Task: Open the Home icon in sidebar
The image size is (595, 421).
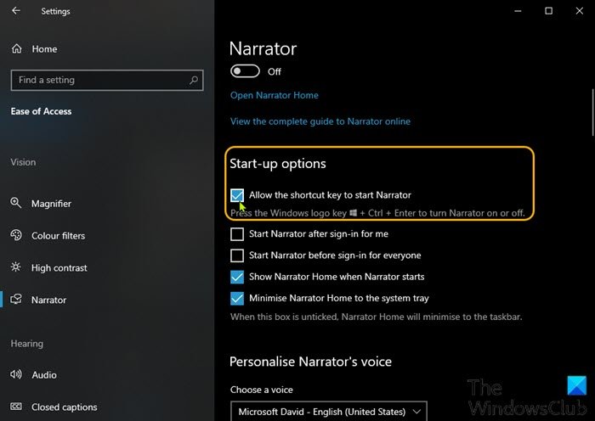Action: (17, 49)
